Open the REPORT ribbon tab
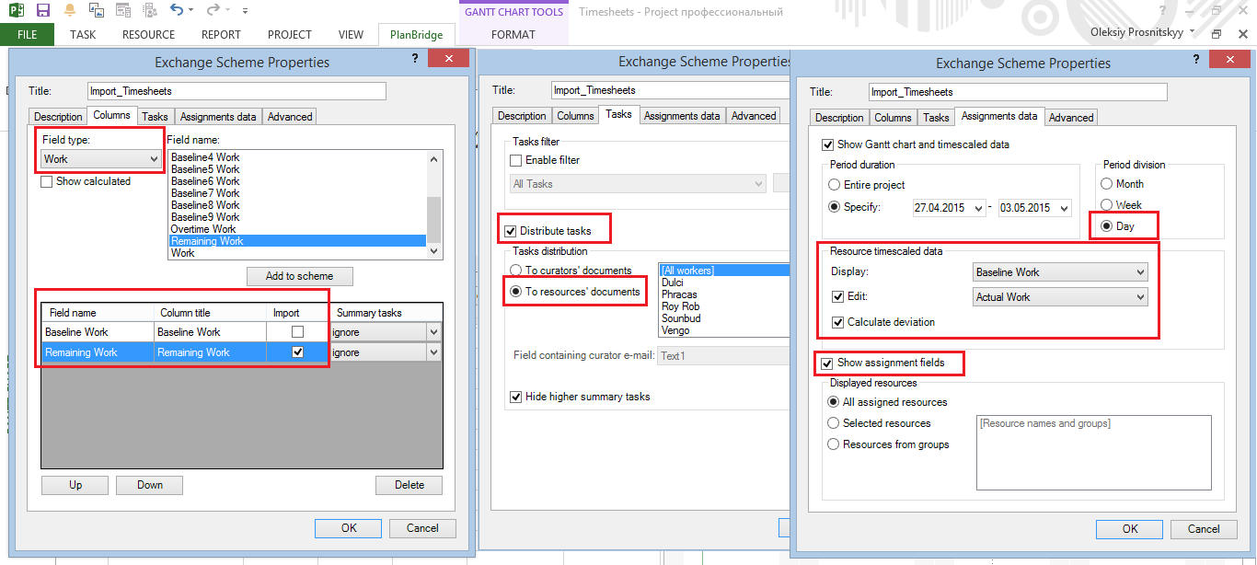Screen dimensions: 1257x565 pyautogui.click(x=221, y=35)
